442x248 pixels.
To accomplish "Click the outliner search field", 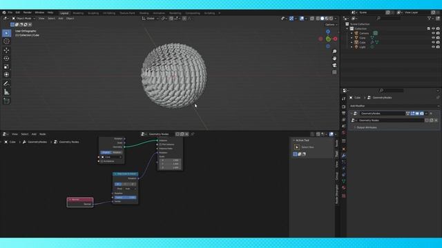I will 389,19.
